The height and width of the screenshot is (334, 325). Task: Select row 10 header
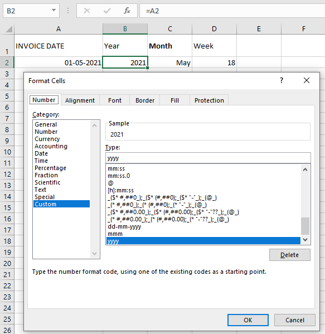[7, 152]
